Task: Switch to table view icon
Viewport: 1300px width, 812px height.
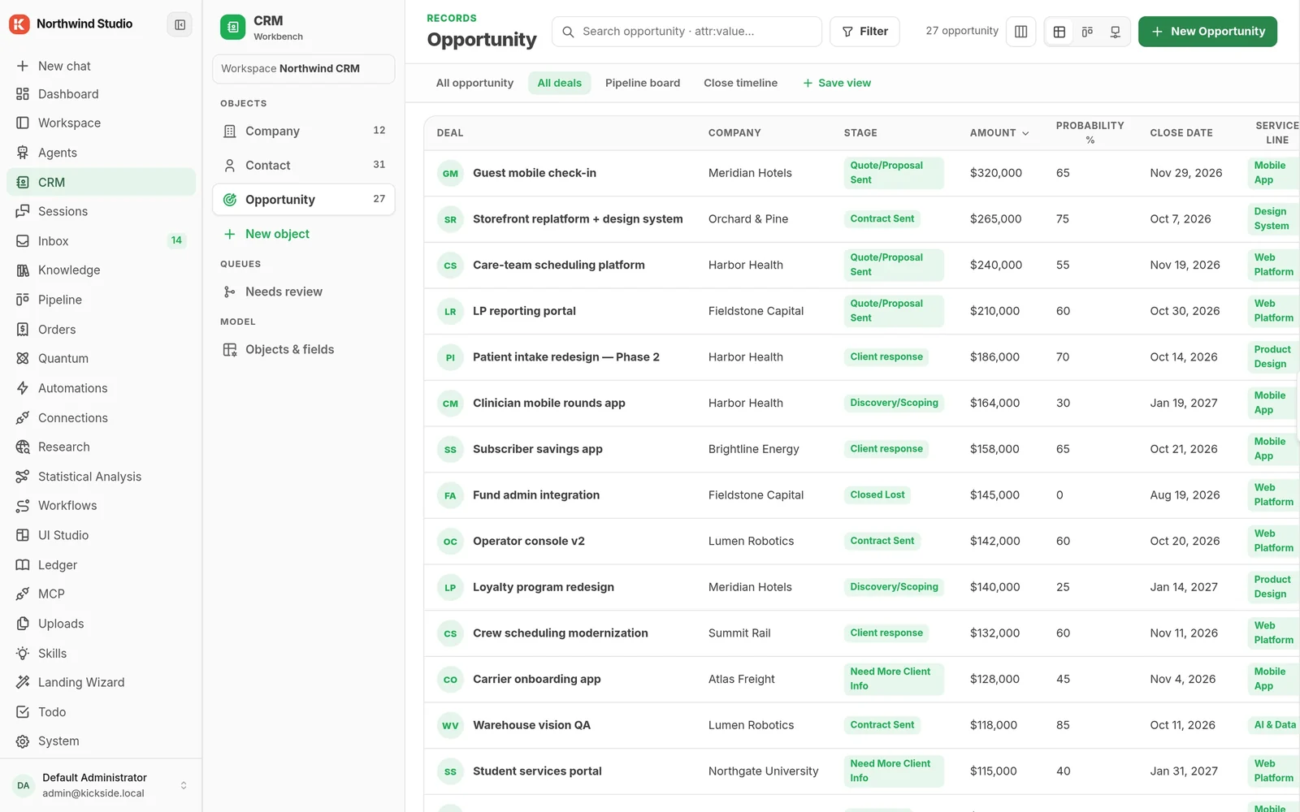Action: tap(1059, 32)
